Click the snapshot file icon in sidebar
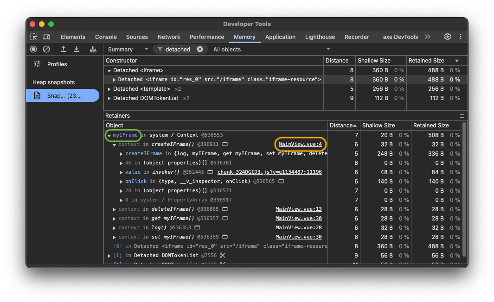Image resolution: width=494 pixels, height=302 pixels. (37, 95)
